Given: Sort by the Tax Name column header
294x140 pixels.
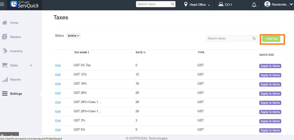Looking at the screenshot, I should [x=81, y=52].
